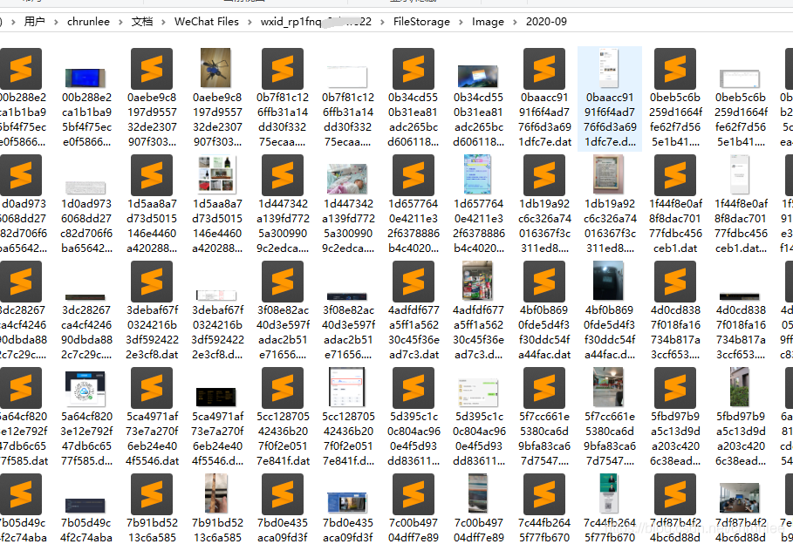793x544 pixels.
Task: Go to FileStorage folder in address bar
Action: [421, 22]
